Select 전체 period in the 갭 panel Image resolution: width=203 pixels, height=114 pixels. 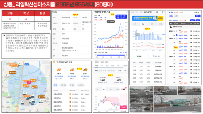point(160,24)
